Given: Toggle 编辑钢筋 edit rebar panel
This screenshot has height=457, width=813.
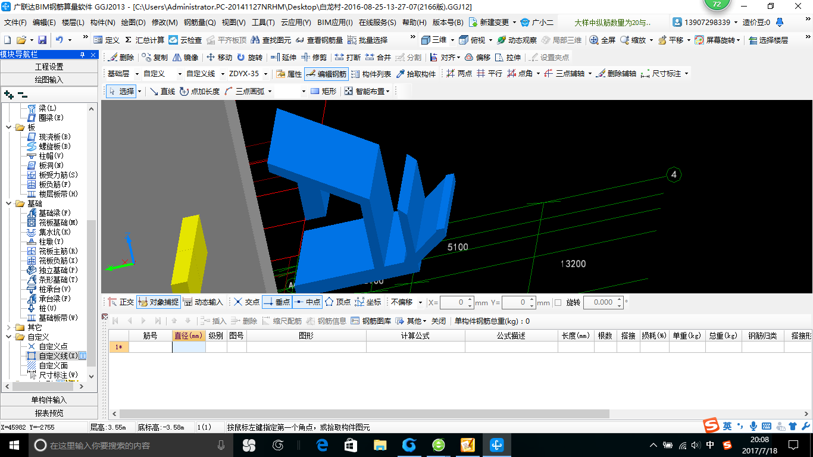Looking at the screenshot, I should [x=326, y=74].
